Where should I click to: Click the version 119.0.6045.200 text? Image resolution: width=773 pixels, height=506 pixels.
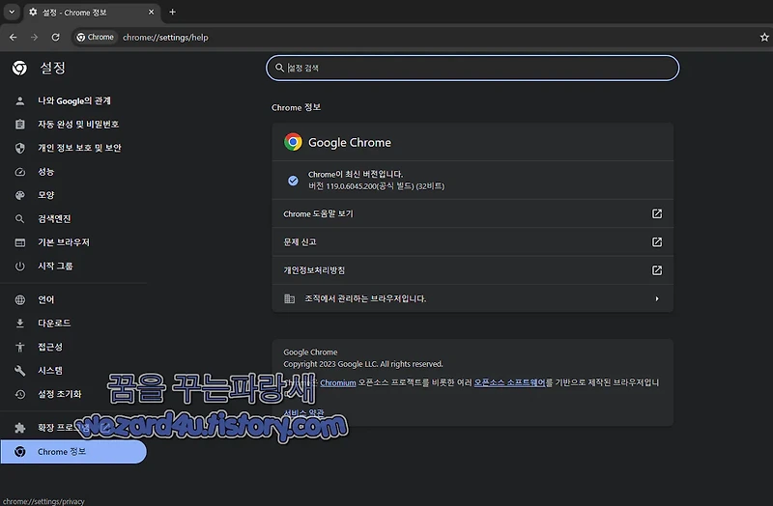pyautogui.click(x=376, y=186)
